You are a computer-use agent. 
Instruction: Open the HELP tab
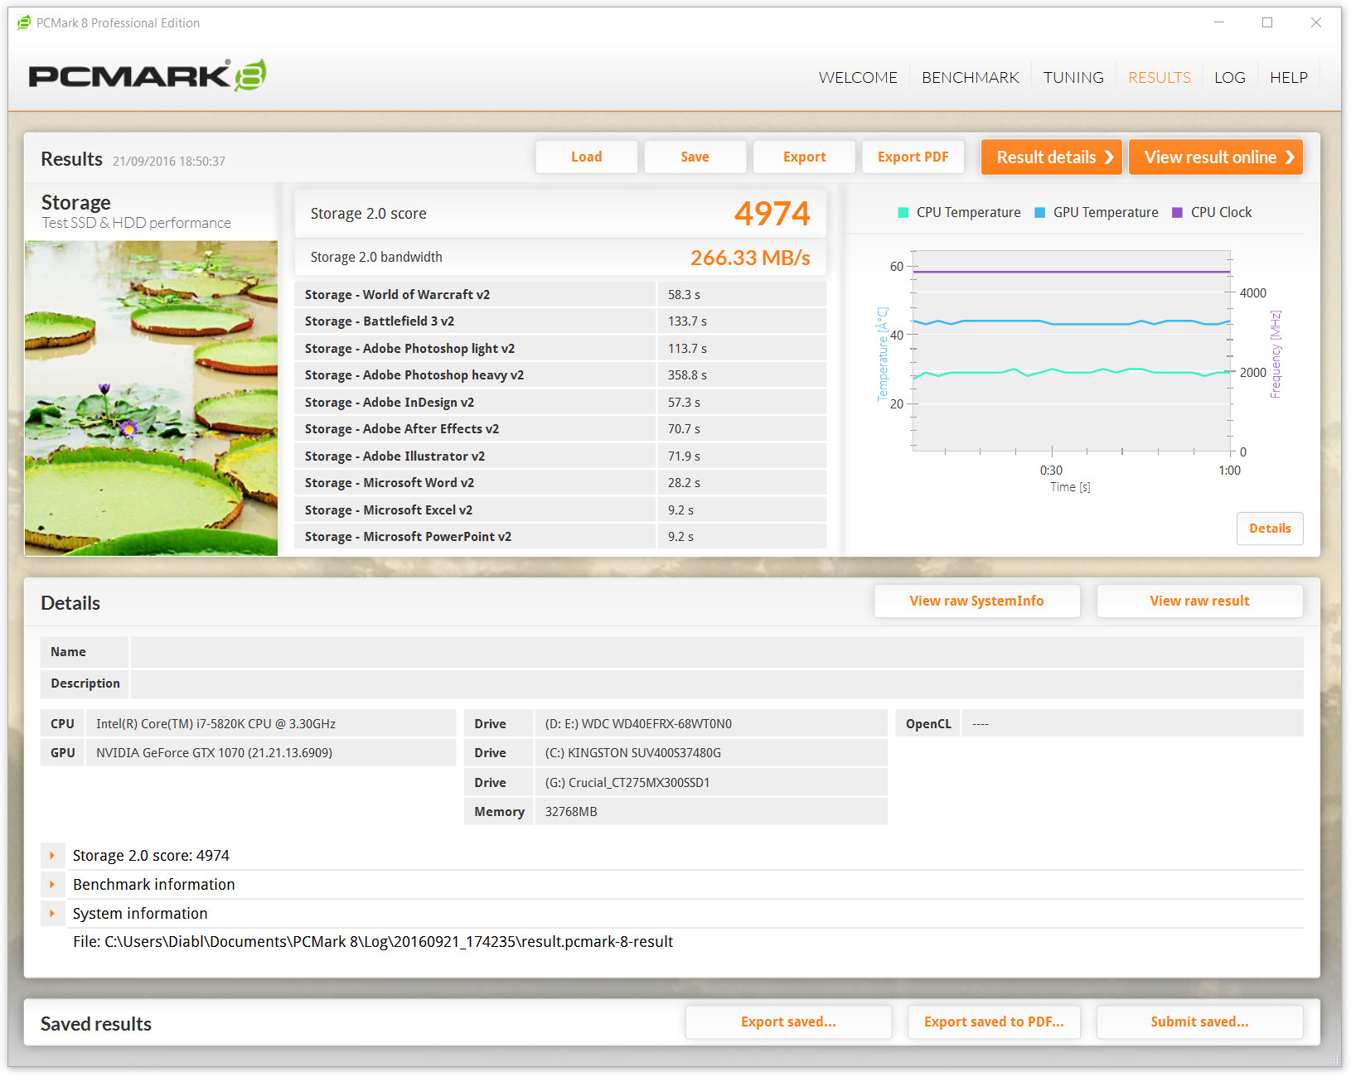[1289, 77]
